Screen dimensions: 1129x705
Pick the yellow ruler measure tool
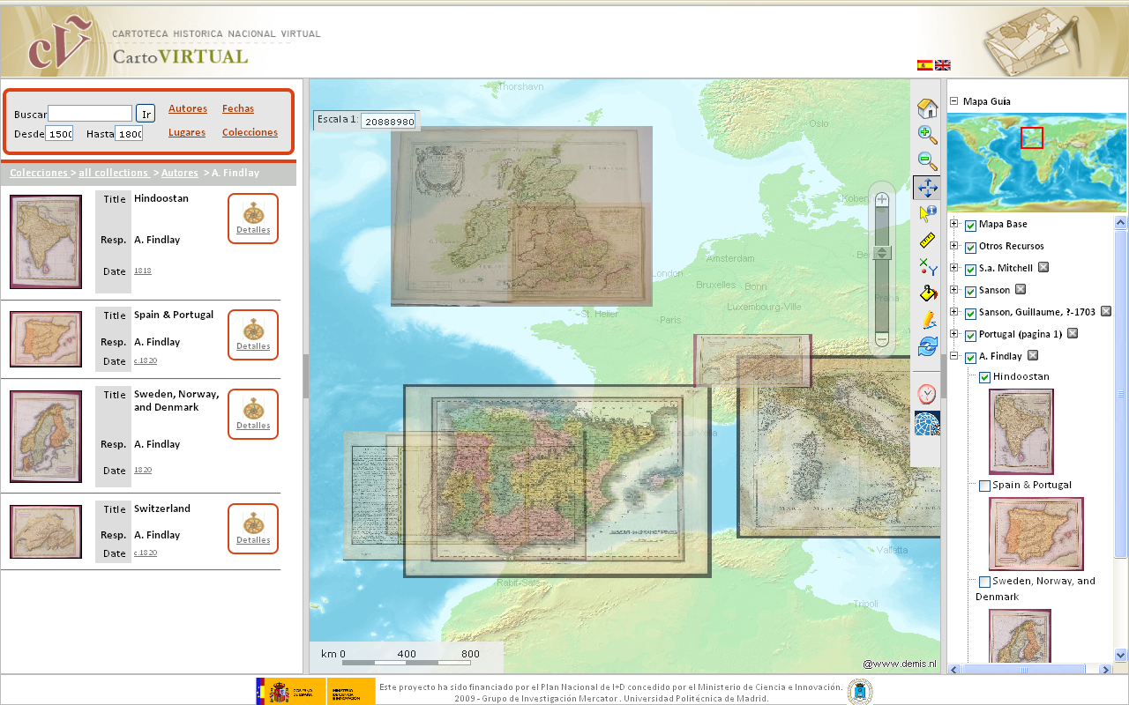[927, 240]
